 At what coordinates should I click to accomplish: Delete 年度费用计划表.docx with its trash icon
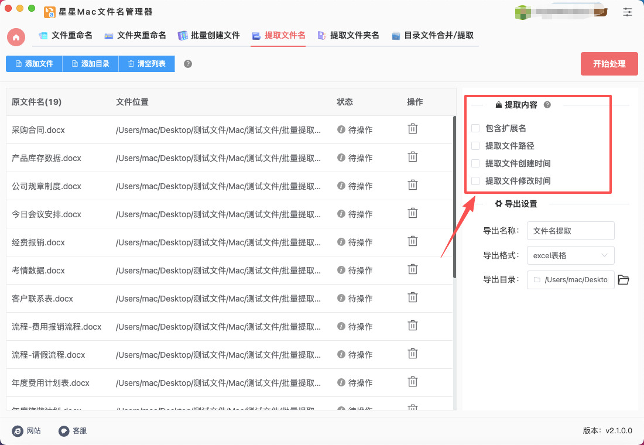click(x=413, y=382)
